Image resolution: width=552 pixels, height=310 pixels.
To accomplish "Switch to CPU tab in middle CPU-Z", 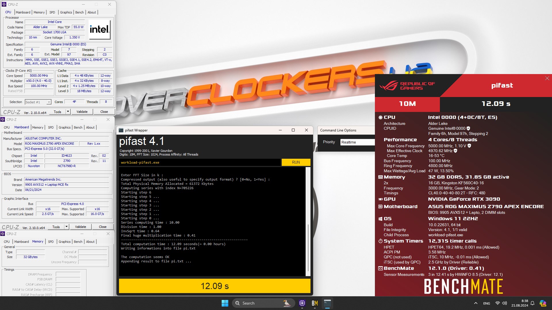I will tap(7, 127).
